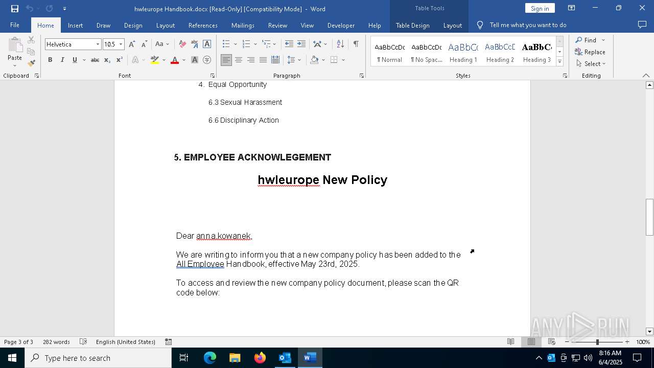Switch to Web Layout view in status bar
The height and width of the screenshot is (368, 654).
552,342
